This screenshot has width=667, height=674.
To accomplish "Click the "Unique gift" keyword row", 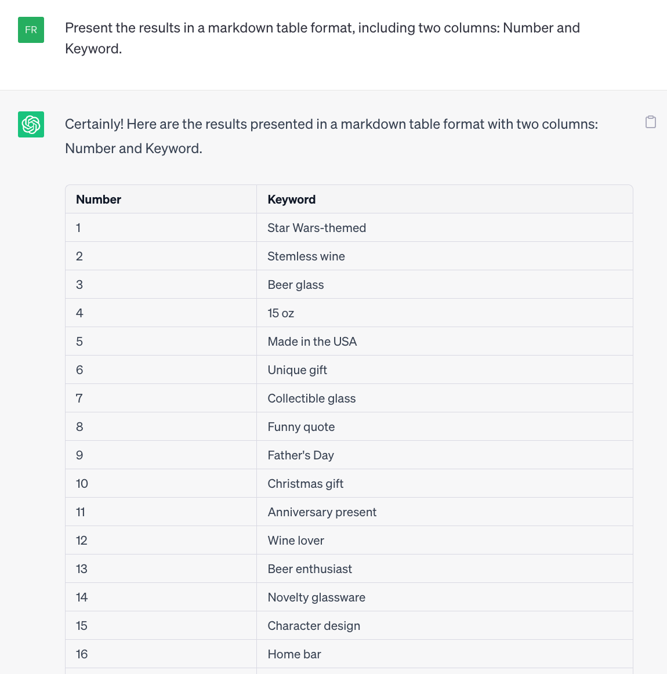I will [x=298, y=370].
